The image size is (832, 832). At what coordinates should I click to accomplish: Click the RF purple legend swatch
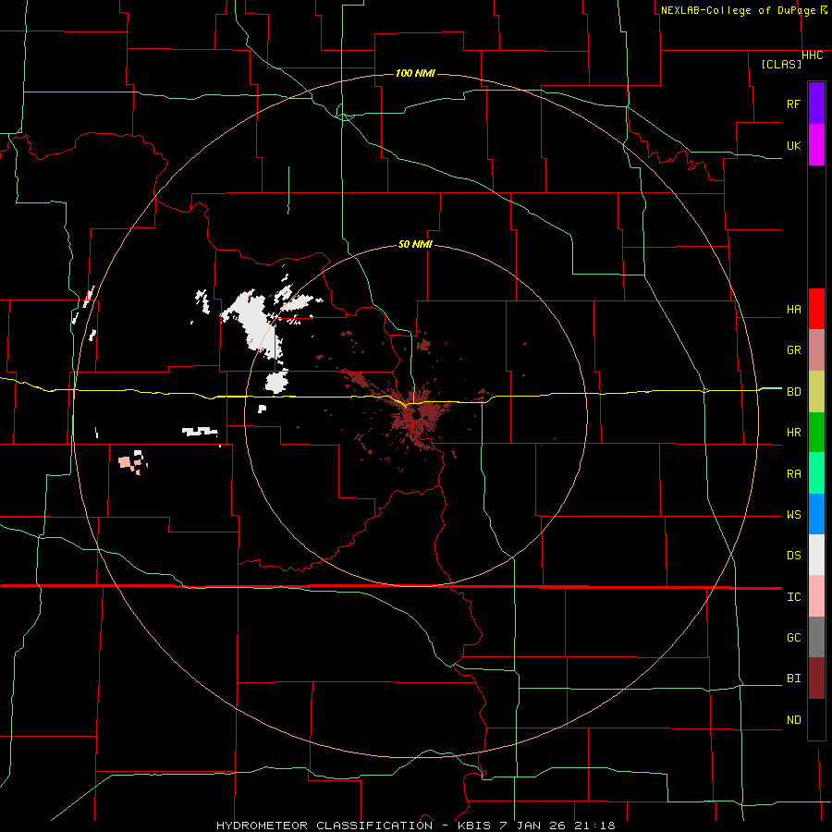coord(816,104)
